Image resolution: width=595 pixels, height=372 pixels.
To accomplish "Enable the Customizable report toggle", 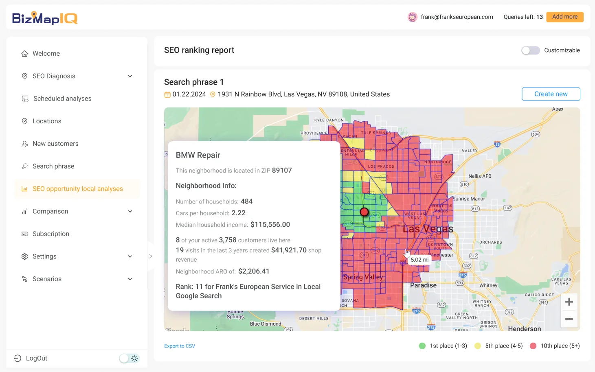I will coord(530,50).
